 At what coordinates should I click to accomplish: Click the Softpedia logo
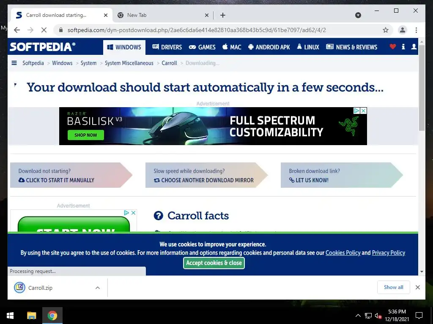click(x=42, y=46)
